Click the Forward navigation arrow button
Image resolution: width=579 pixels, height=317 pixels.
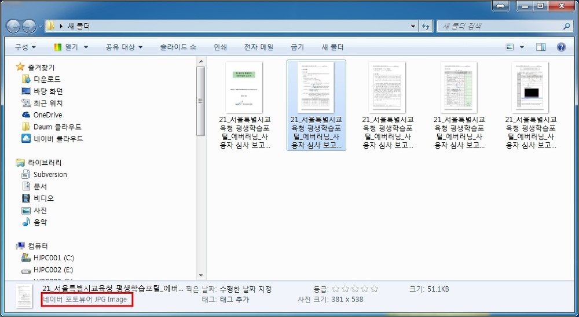(x=29, y=26)
